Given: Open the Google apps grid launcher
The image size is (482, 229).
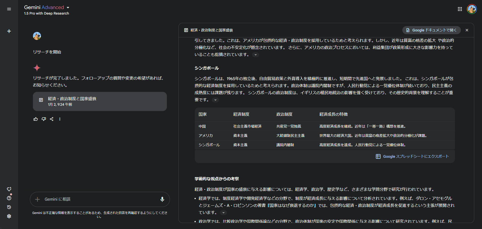Looking at the screenshot, I should click(460, 9).
